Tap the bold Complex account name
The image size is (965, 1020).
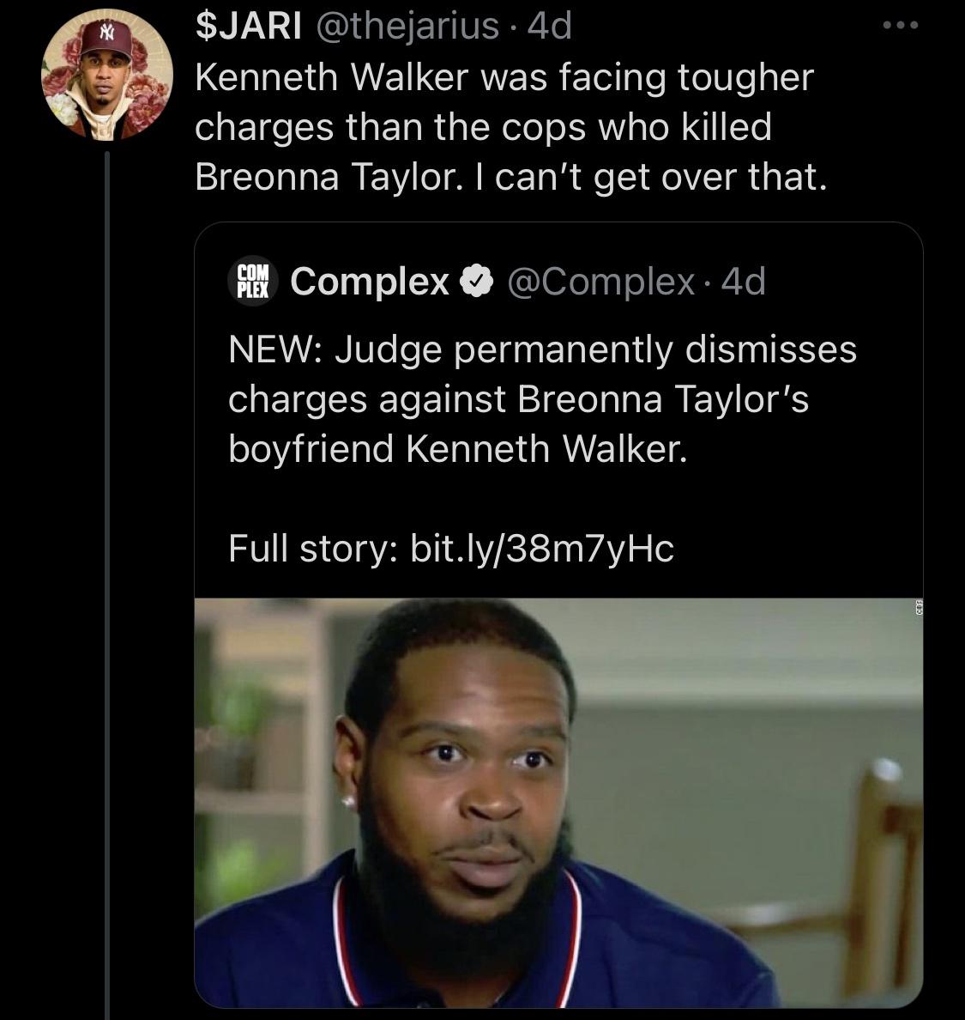370,281
